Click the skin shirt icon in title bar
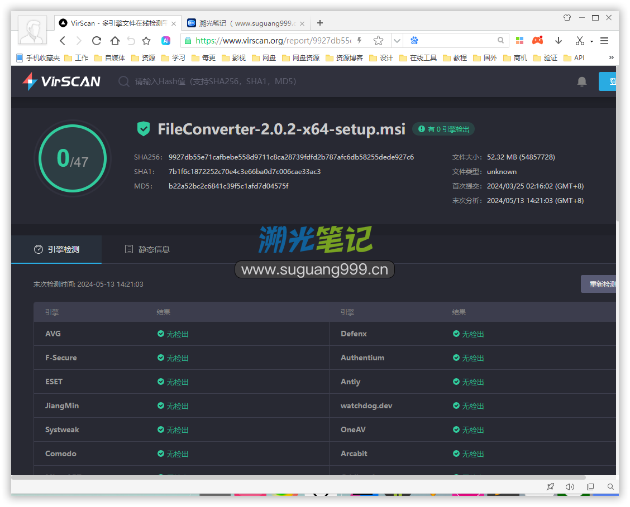This screenshot has height=507, width=630. tap(567, 18)
